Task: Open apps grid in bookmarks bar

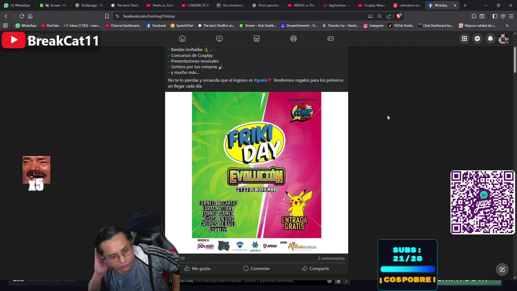Action: (x=5, y=25)
